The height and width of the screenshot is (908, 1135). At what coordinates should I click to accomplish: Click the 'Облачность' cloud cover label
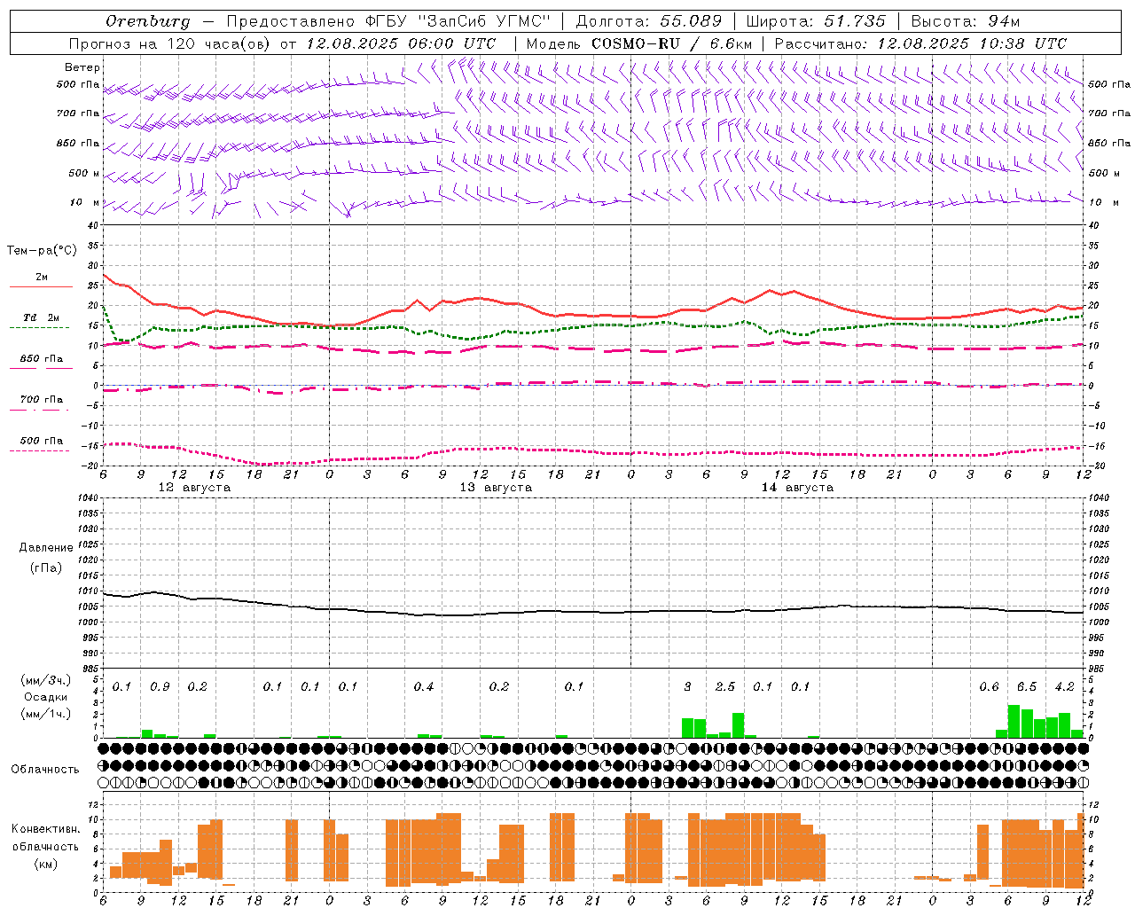click(x=45, y=770)
